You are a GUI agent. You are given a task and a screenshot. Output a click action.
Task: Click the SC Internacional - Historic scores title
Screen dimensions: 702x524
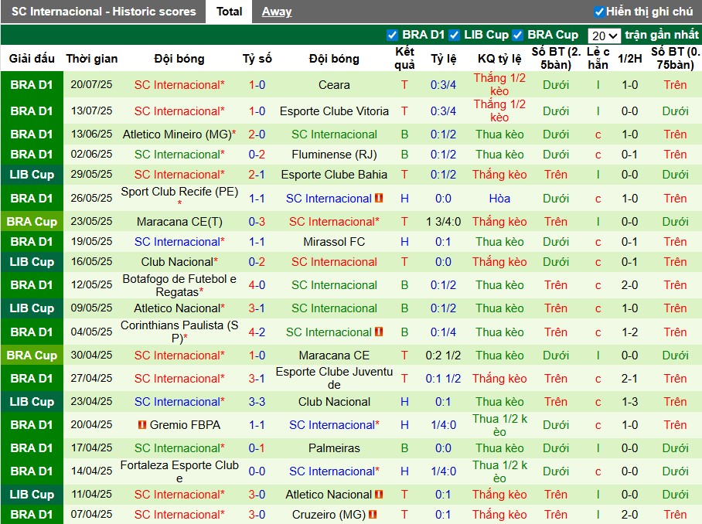(x=104, y=12)
